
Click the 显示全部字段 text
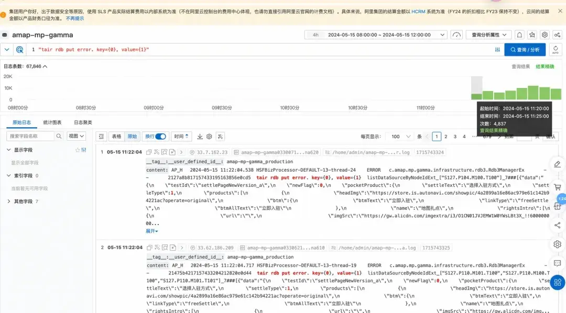point(25,163)
